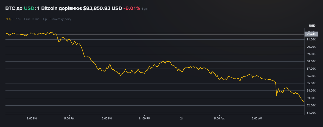The height and width of the screenshot is (127, 323).
Task: Click the 86.00K axis label
Action: (x=311, y=76)
